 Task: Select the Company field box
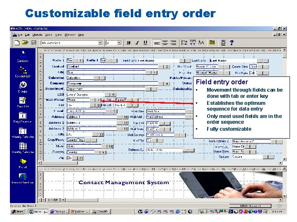click(x=112, y=83)
